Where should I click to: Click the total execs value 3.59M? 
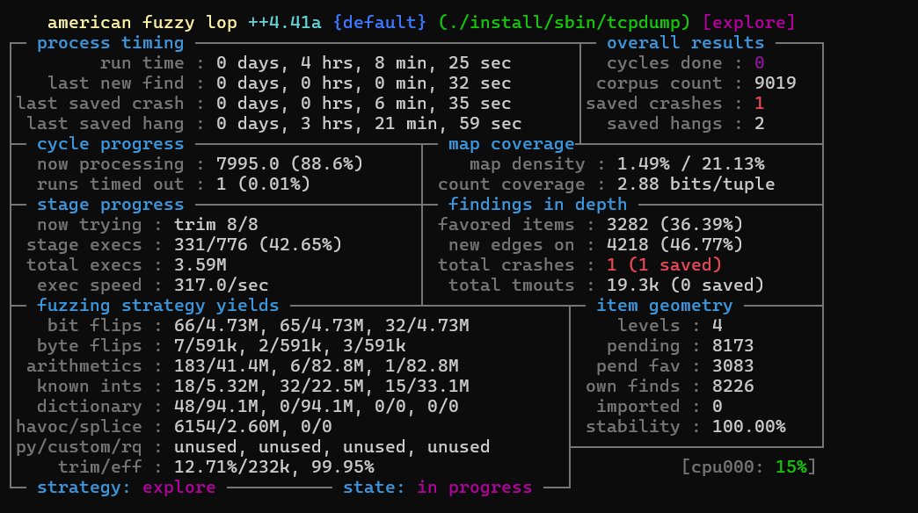coord(200,265)
